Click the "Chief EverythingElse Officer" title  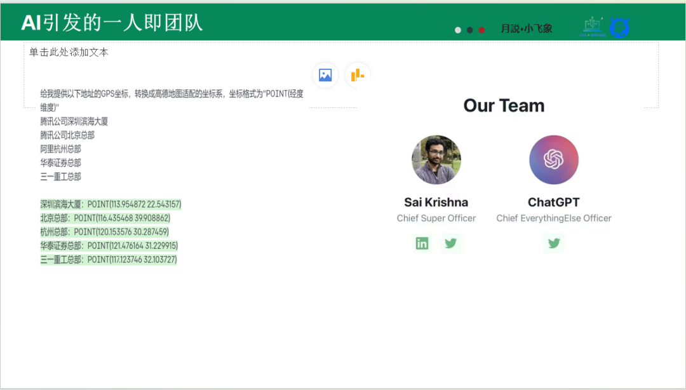[x=554, y=218]
